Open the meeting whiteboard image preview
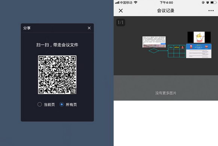Image resolution: width=218 pixels, height=146 pixels. tap(166, 46)
